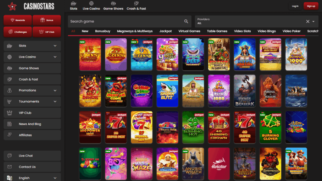Click the search magnifier icon
322x181 pixels.
point(186,21)
